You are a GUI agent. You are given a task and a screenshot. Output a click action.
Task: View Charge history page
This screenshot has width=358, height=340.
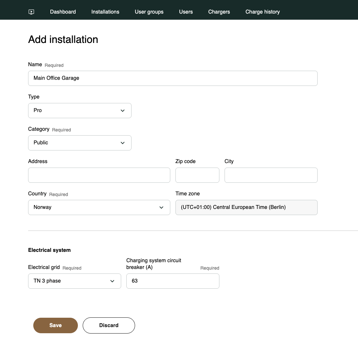pyautogui.click(x=262, y=12)
